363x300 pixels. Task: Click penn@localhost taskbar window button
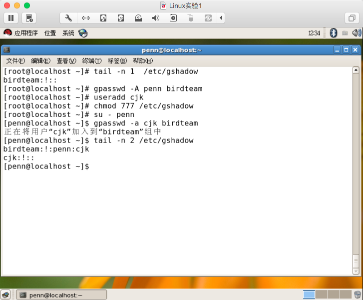61,295
